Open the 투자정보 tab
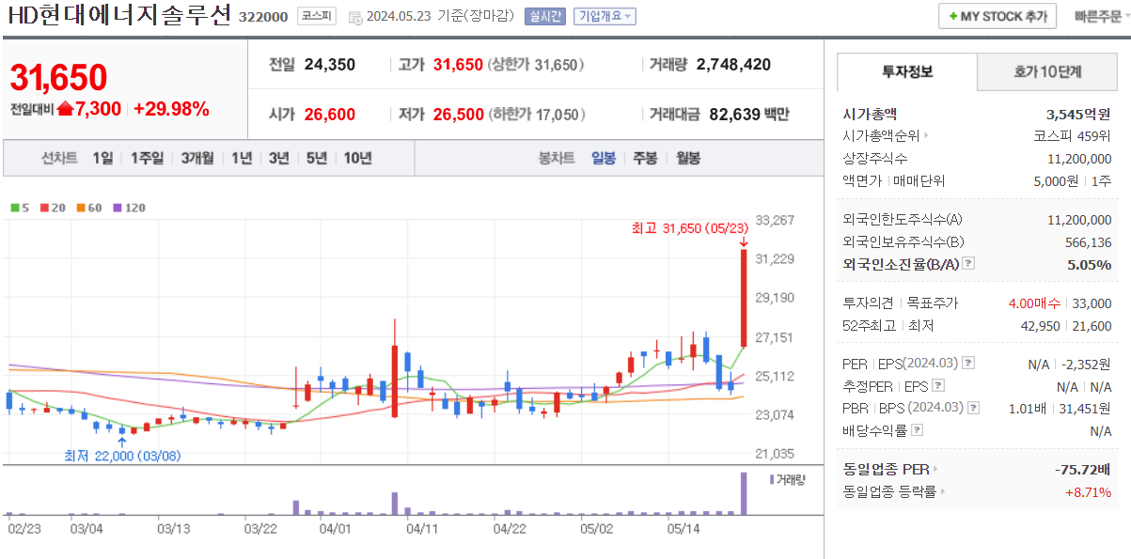Viewport: 1131px width, 559px height. 907,71
